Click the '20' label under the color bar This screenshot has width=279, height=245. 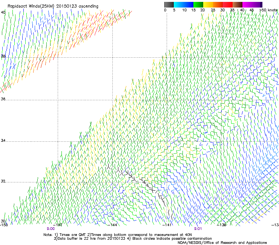pyautogui.click(x=202, y=10)
